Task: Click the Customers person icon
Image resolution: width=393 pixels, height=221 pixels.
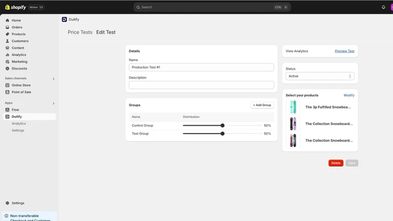Action: pyautogui.click(x=7, y=41)
